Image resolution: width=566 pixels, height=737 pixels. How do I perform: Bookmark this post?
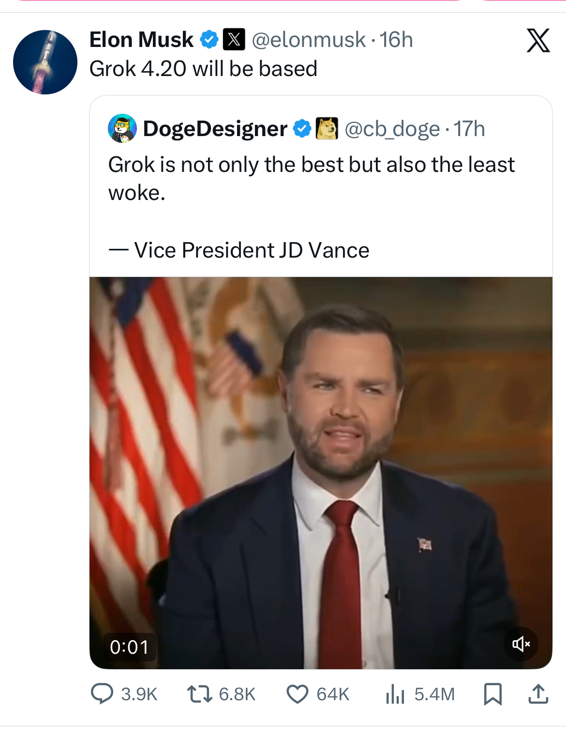click(x=492, y=693)
